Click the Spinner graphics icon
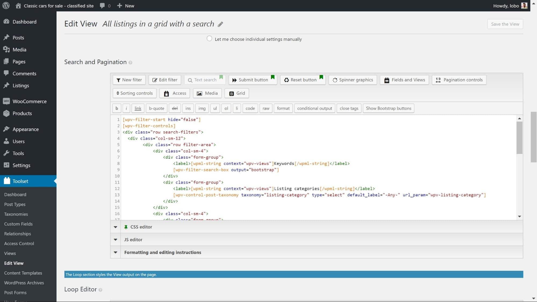 pos(353,80)
